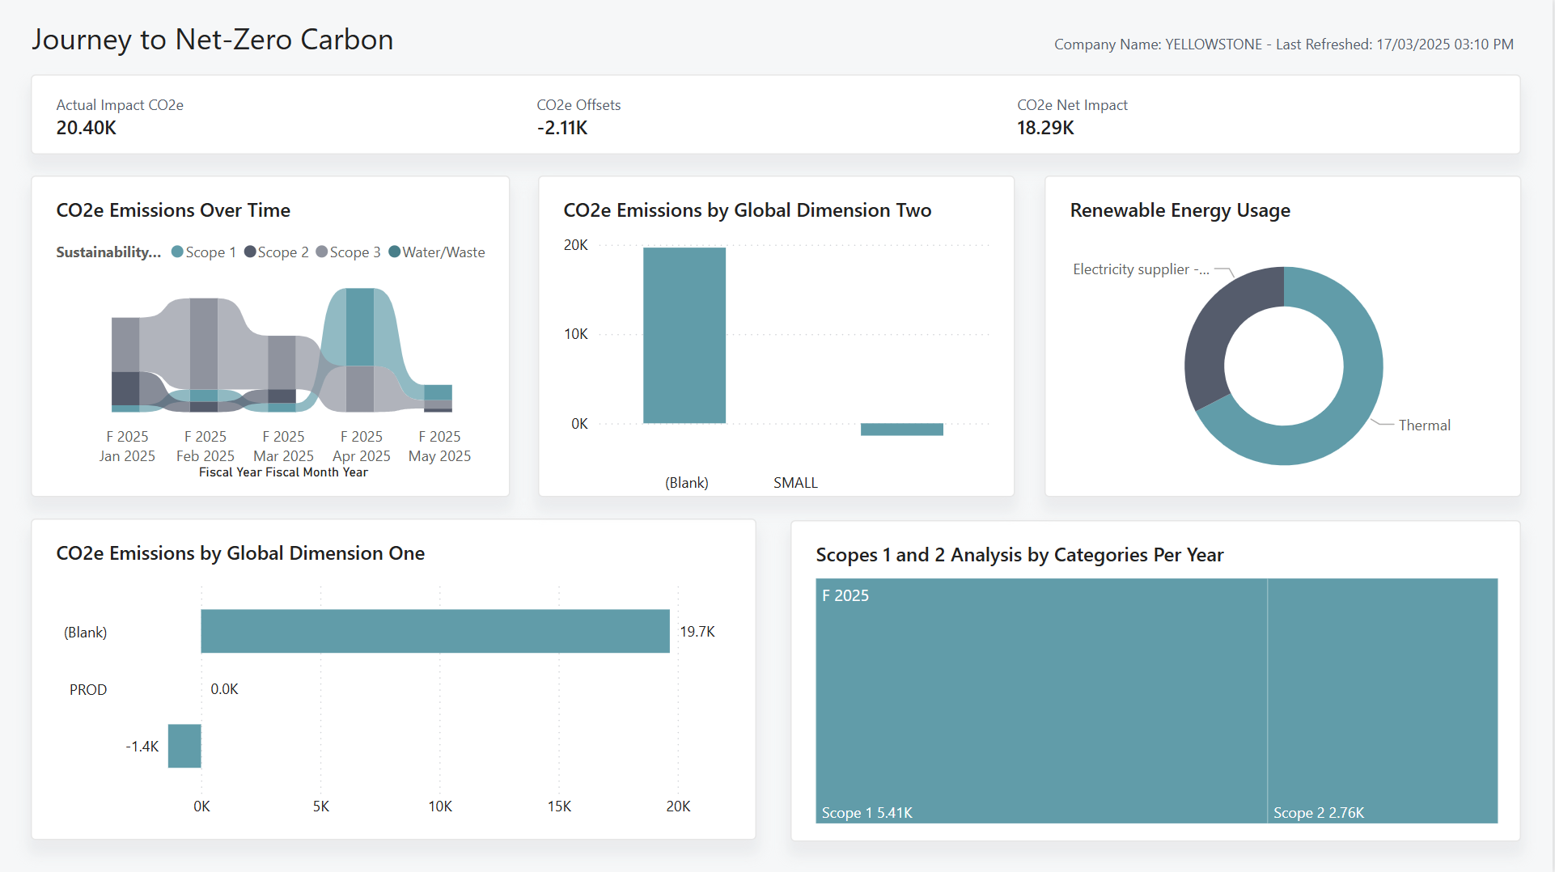Viewport: 1555px width, 872px height.
Task: Click the Renewable Energy Usage chart title
Action: pyautogui.click(x=1180, y=210)
